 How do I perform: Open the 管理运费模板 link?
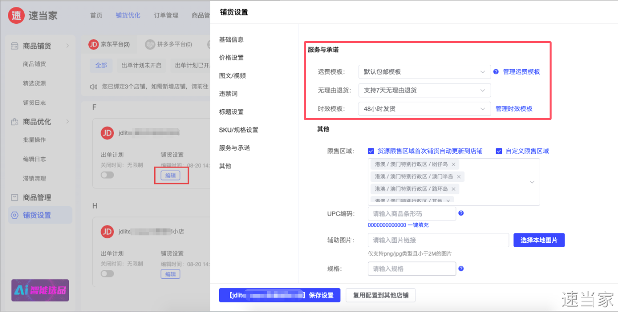coord(521,72)
